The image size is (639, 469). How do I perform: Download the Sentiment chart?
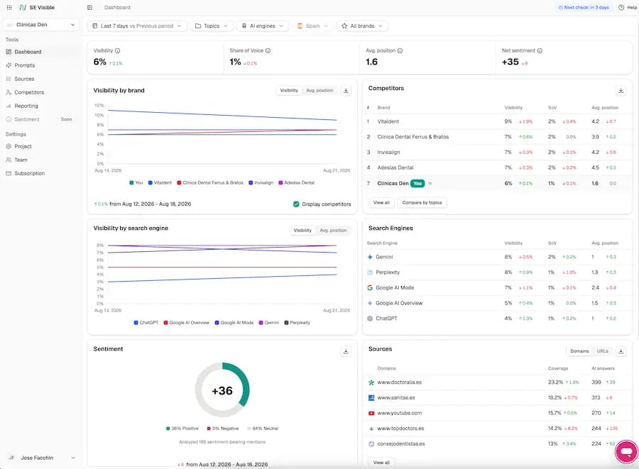(346, 351)
